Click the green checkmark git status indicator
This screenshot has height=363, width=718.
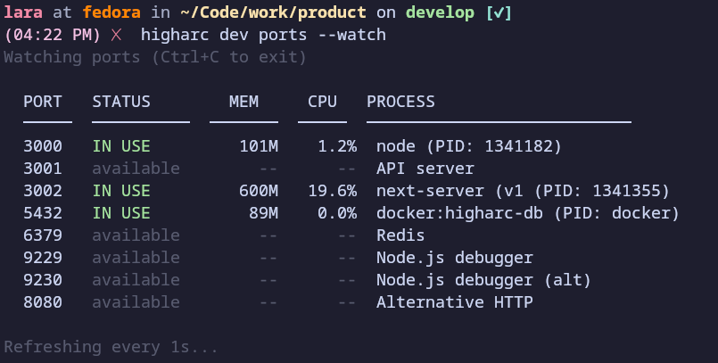click(499, 12)
